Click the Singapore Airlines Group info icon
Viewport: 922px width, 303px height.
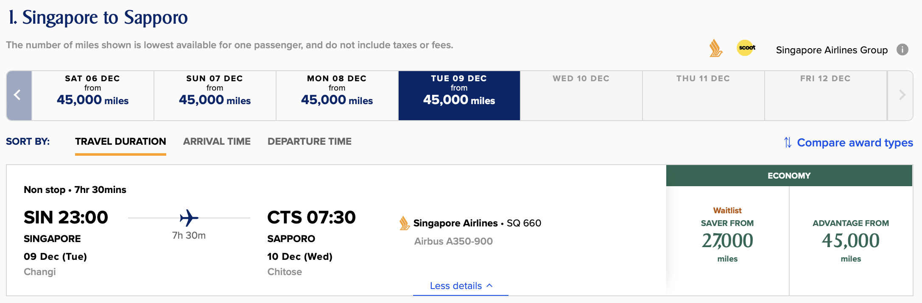902,50
